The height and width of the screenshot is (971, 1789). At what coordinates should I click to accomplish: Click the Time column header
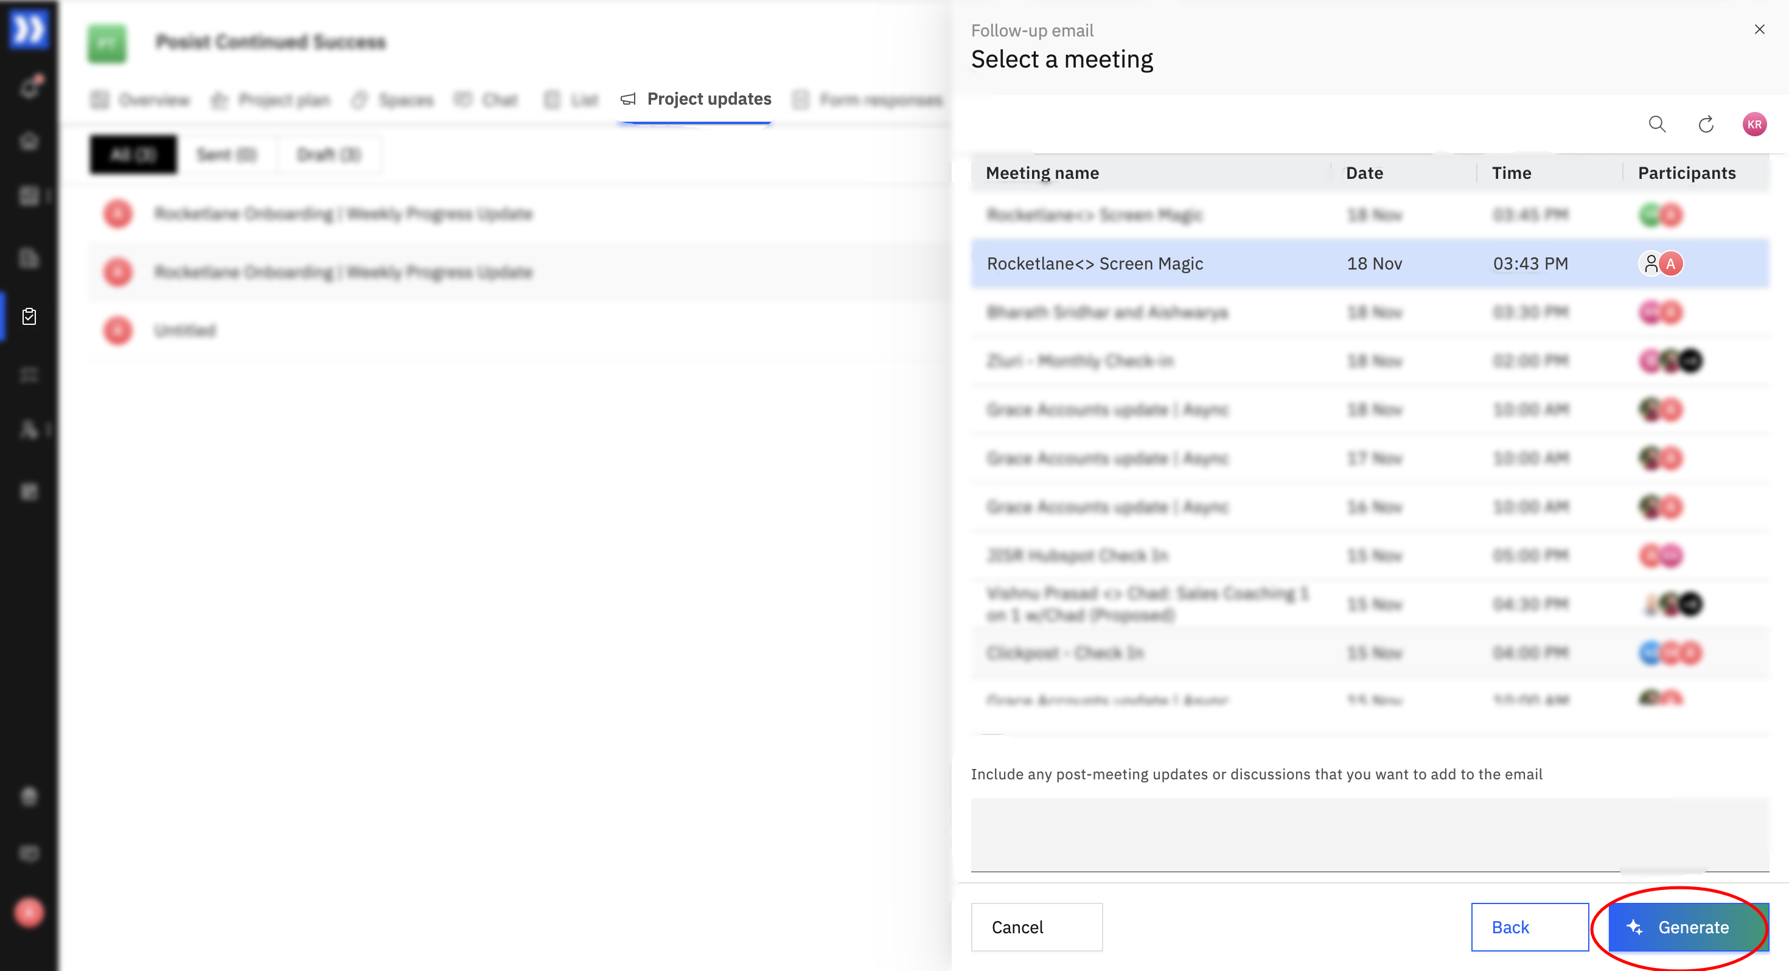point(1511,173)
